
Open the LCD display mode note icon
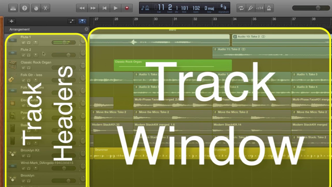[x=145, y=8]
